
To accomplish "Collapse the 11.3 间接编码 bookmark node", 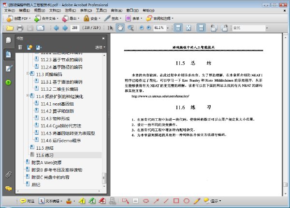I will coord(28,73).
